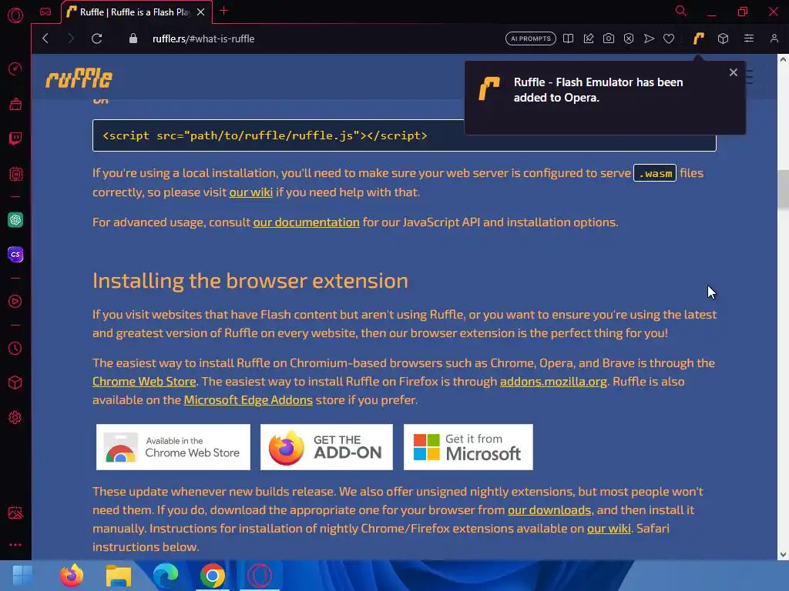Open the 'our downloads' link
The width and height of the screenshot is (789, 591).
tap(549, 510)
